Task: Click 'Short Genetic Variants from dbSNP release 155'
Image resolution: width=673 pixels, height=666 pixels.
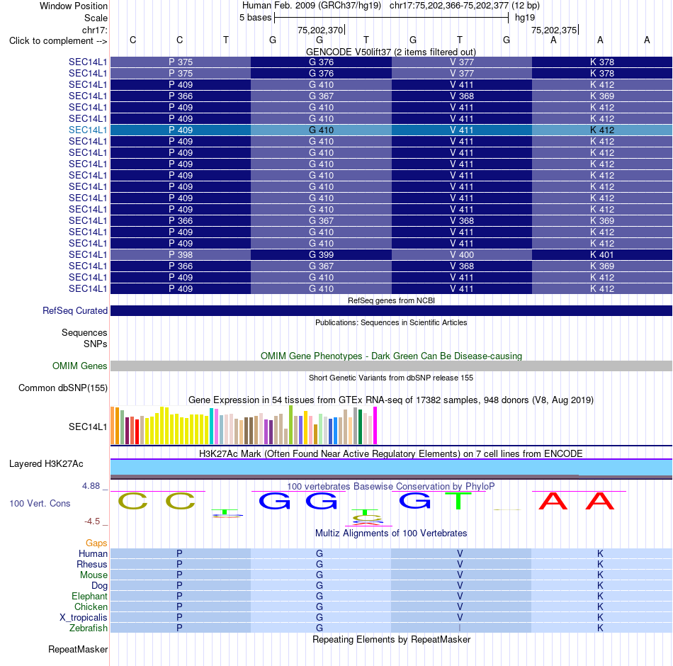Action: tap(391, 378)
